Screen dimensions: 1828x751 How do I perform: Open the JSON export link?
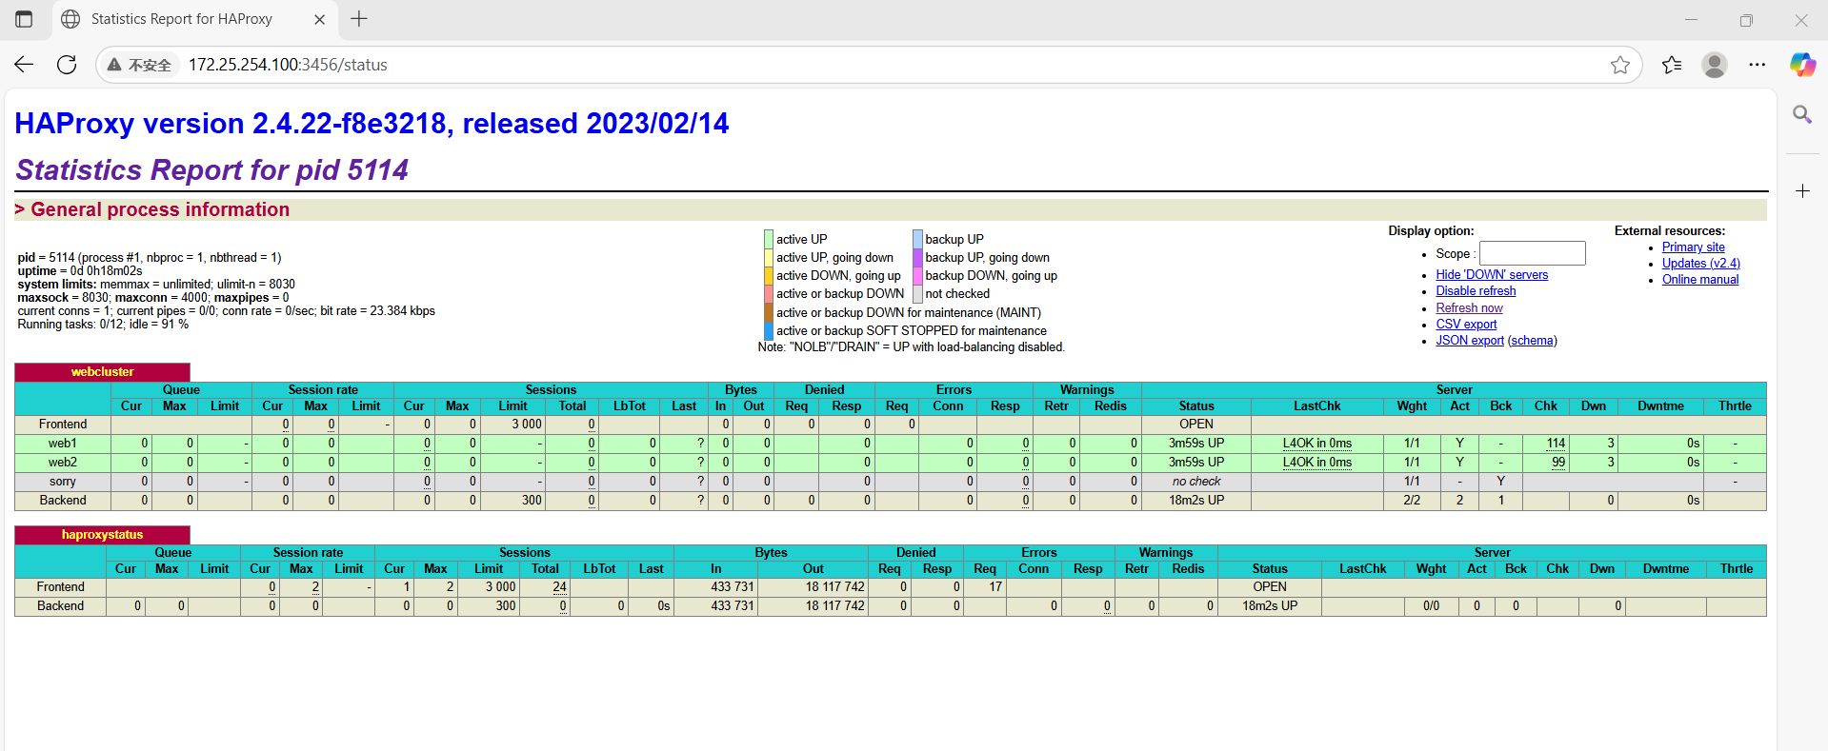click(x=1469, y=341)
